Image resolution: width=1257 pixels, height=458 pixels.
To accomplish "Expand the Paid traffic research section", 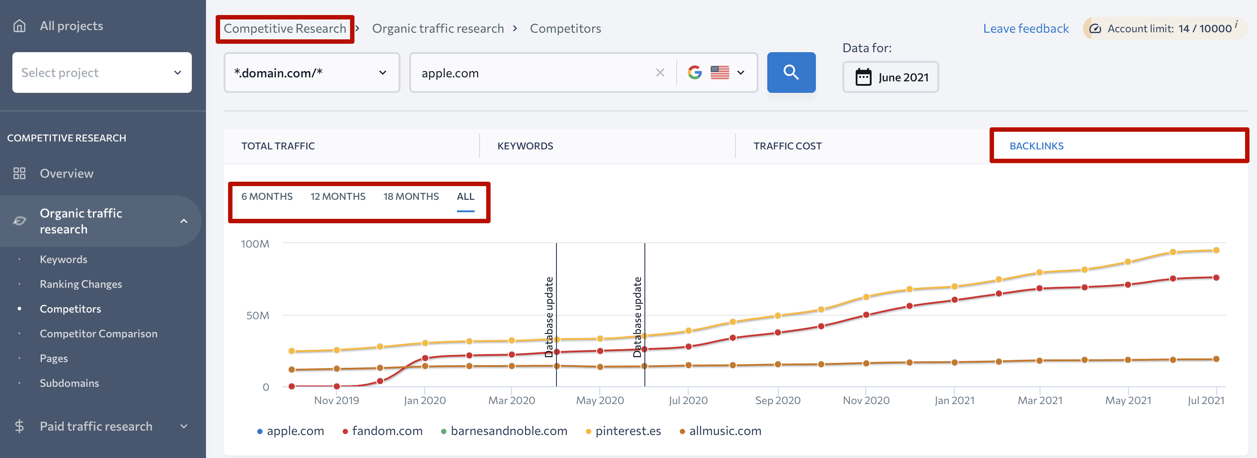I will (x=184, y=426).
